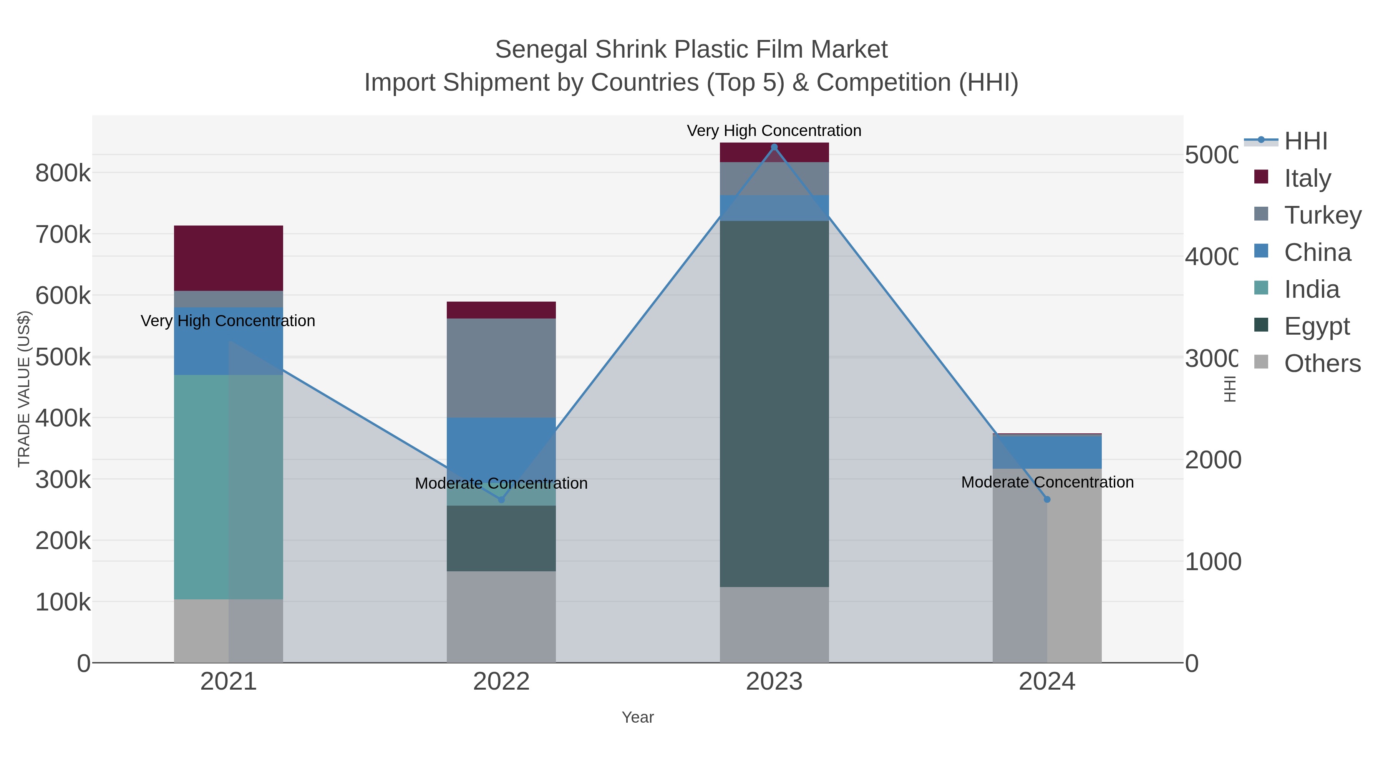1383x778 pixels.
Task: Click the rotated HHI right axis title
Action: [x=1230, y=389]
